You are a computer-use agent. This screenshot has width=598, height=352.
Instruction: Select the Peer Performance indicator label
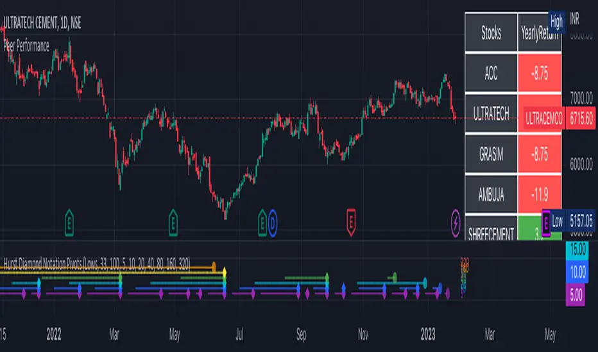click(26, 46)
